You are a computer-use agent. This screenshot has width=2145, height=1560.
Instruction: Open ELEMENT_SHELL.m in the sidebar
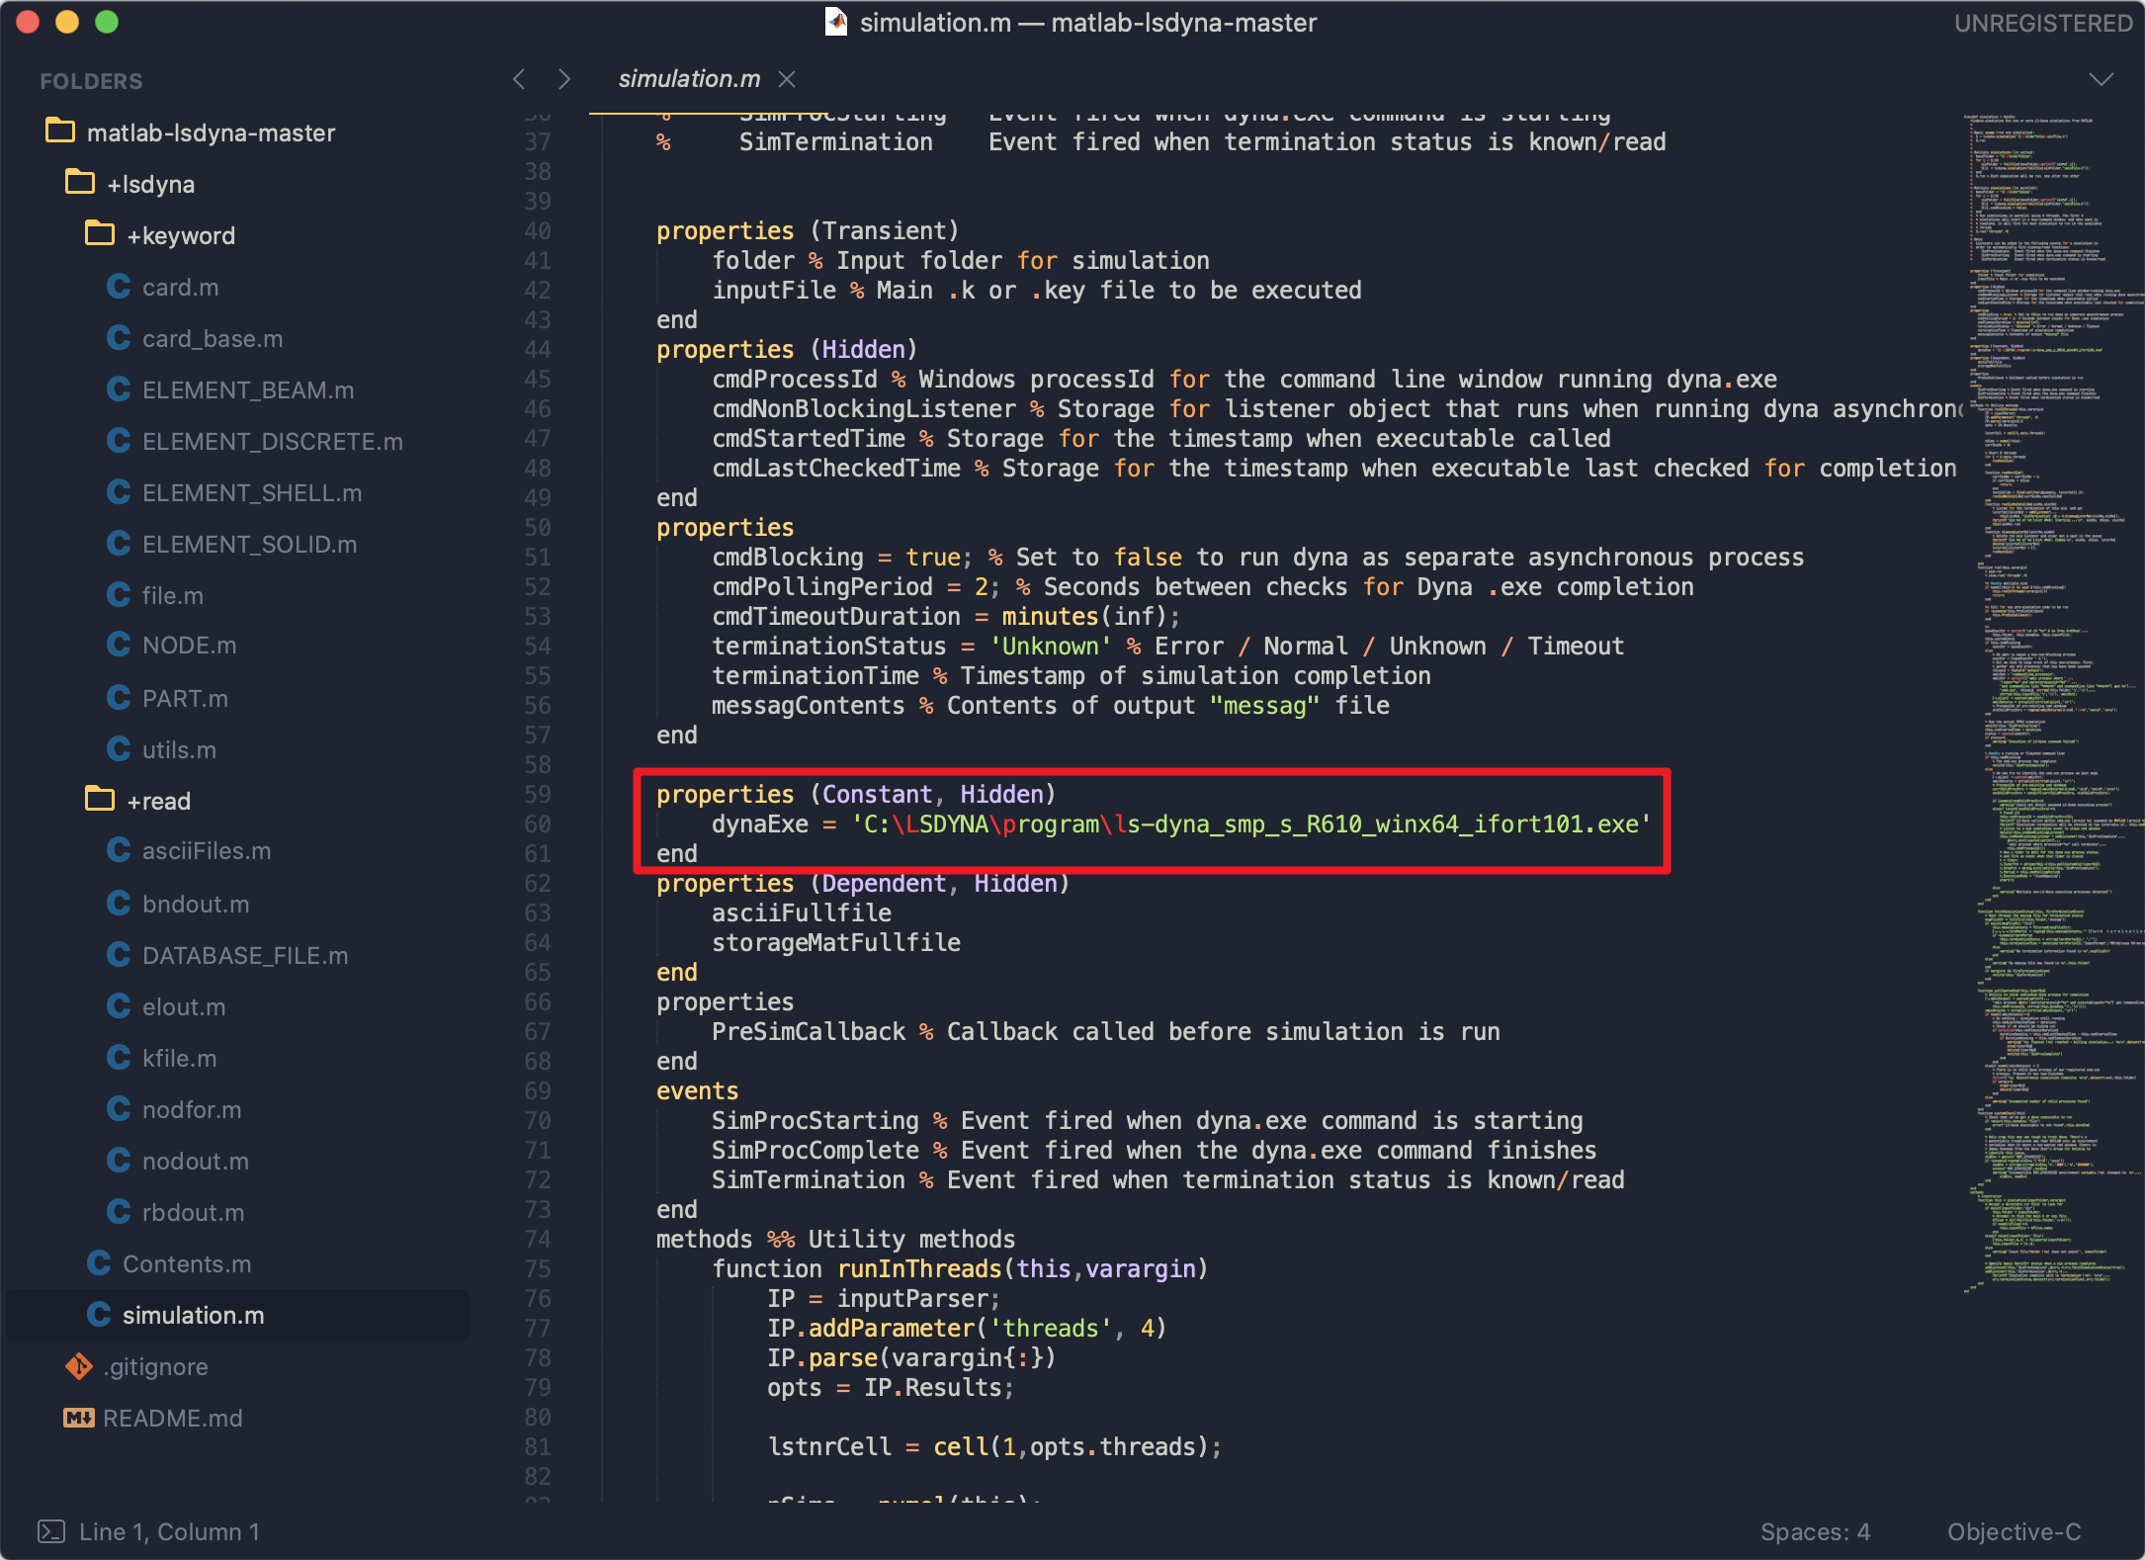pos(252,492)
